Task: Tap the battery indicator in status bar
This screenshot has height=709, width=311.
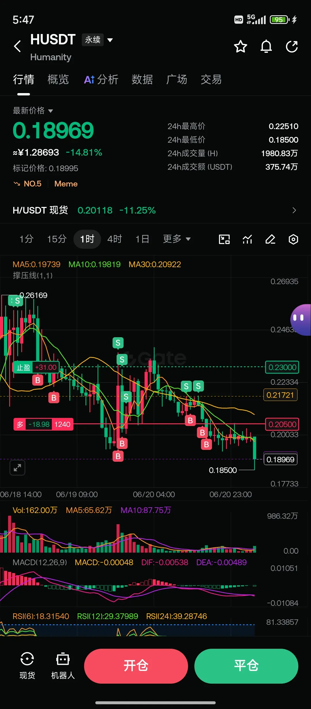Action: (279, 20)
